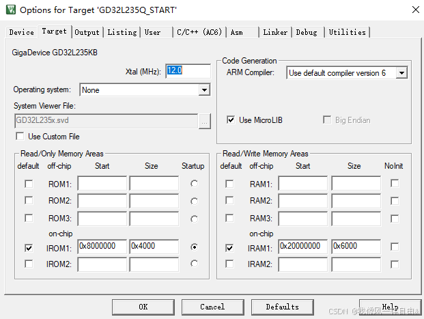
Task: Check the IROM2 default checkbox
Action: point(29,264)
